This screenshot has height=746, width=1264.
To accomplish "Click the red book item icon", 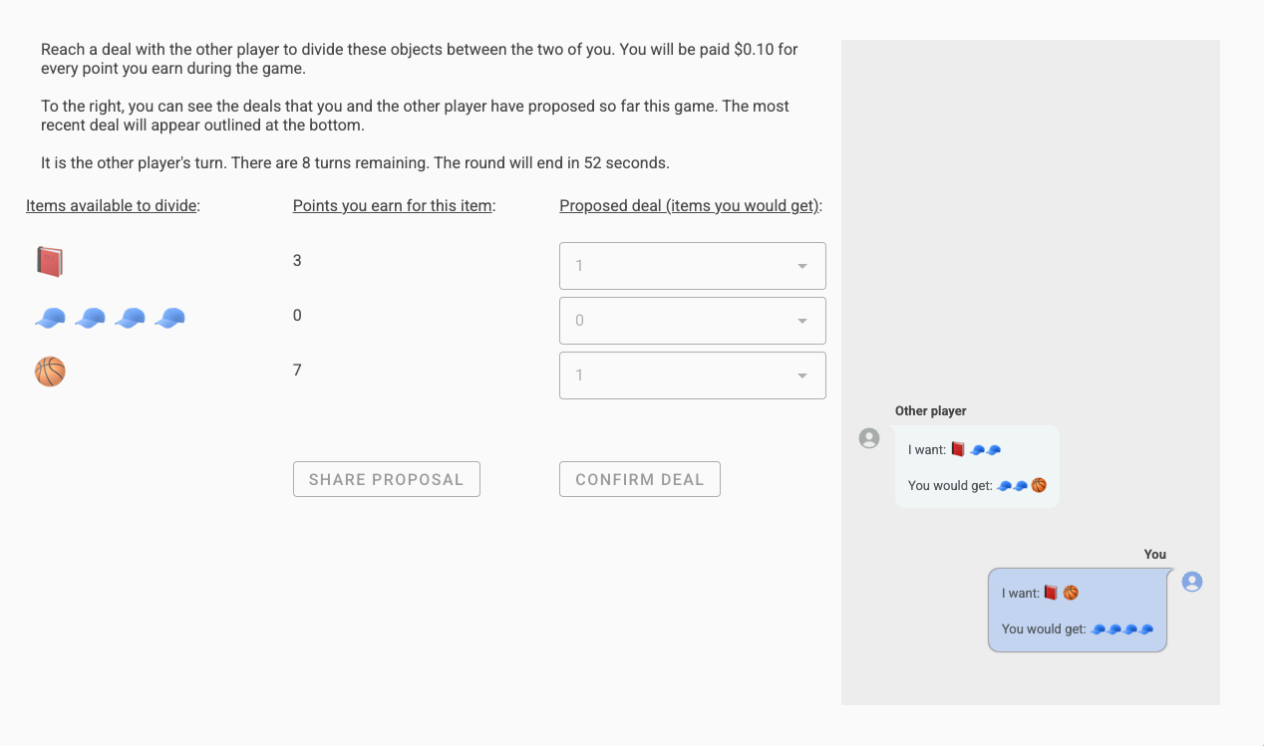I will (50, 262).
